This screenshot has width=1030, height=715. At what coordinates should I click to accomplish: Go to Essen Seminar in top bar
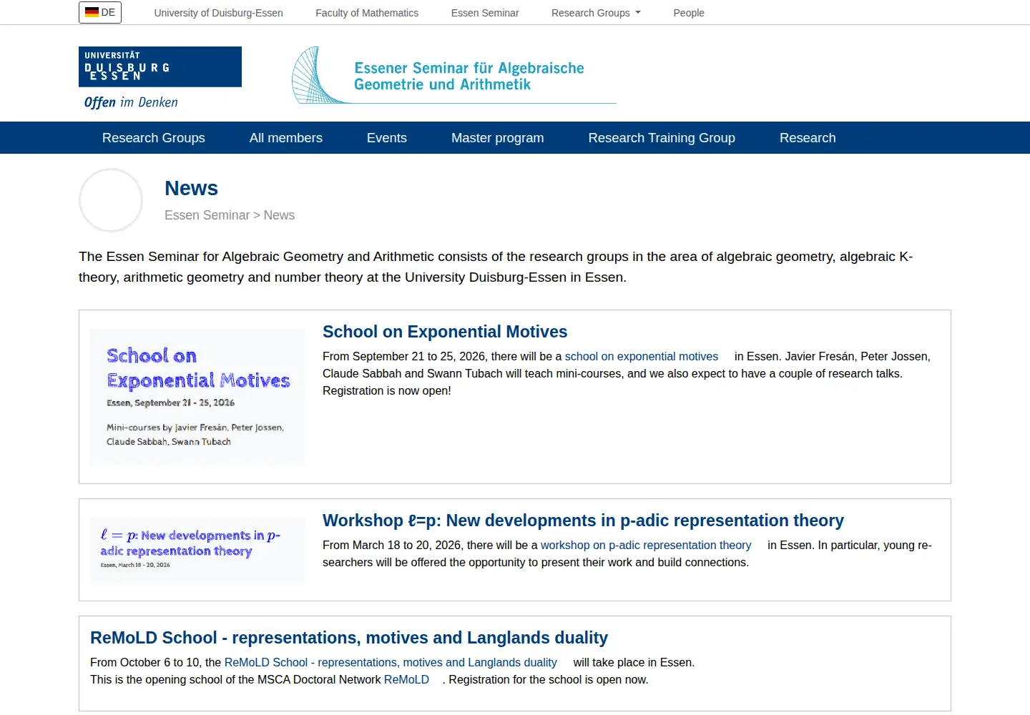pyautogui.click(x=485, y=13)
